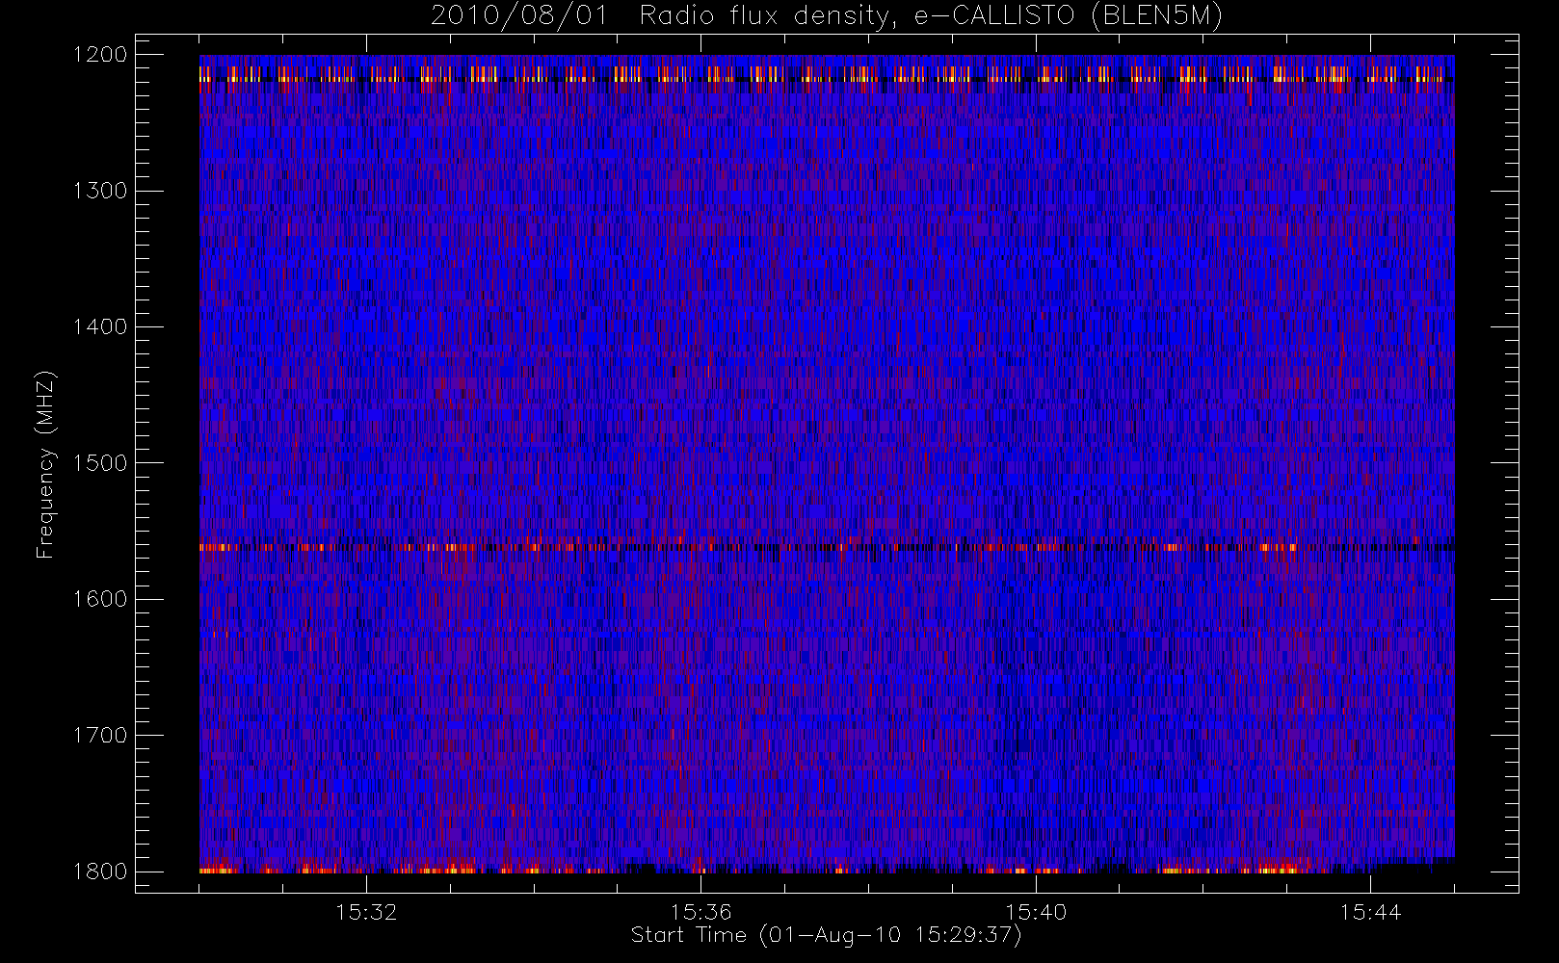Click the 1500 frequency tick label
The width and height of the screenshot is (1559, 963).
[x=100, y=463]
